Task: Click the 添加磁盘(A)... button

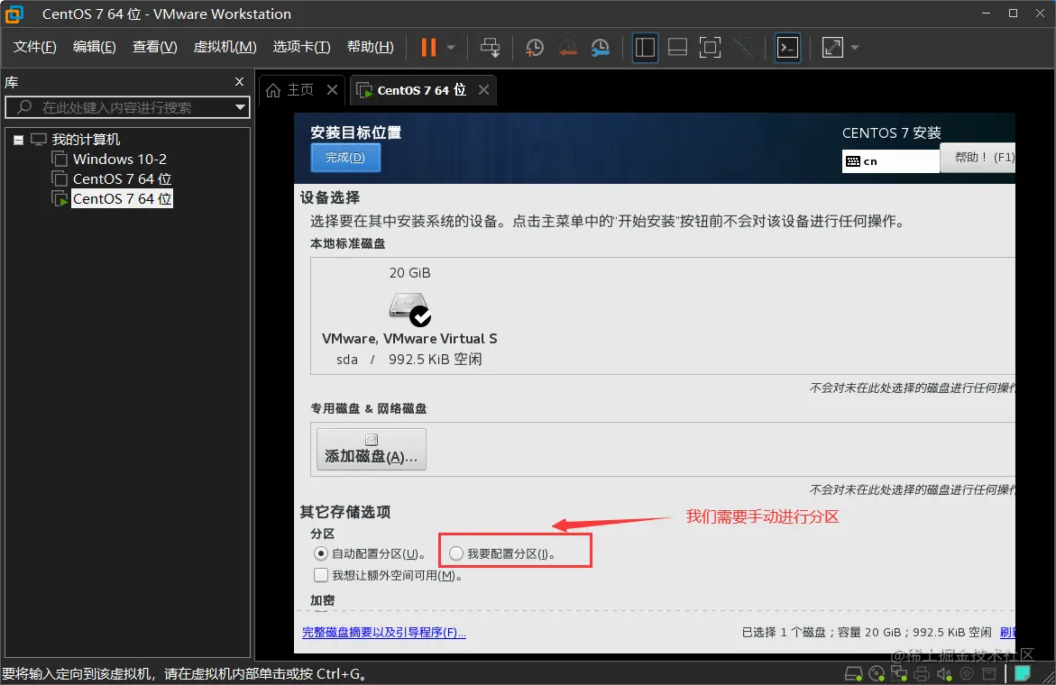Action: click(x=371, y=450)
